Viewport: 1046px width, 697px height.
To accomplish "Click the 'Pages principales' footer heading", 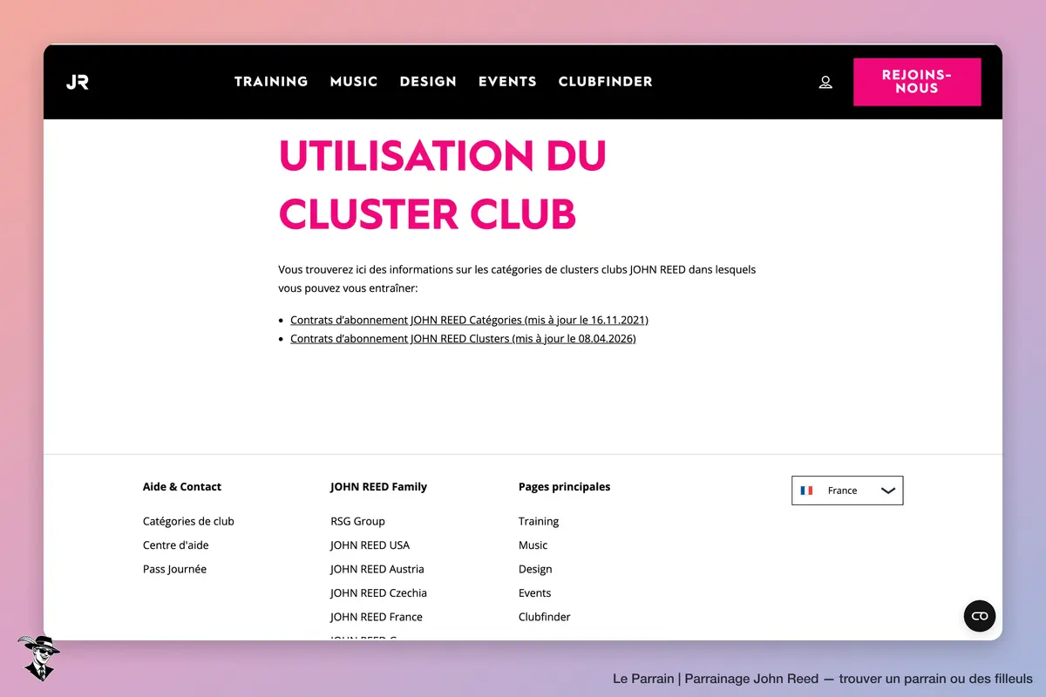I will (x=565, y=487).
